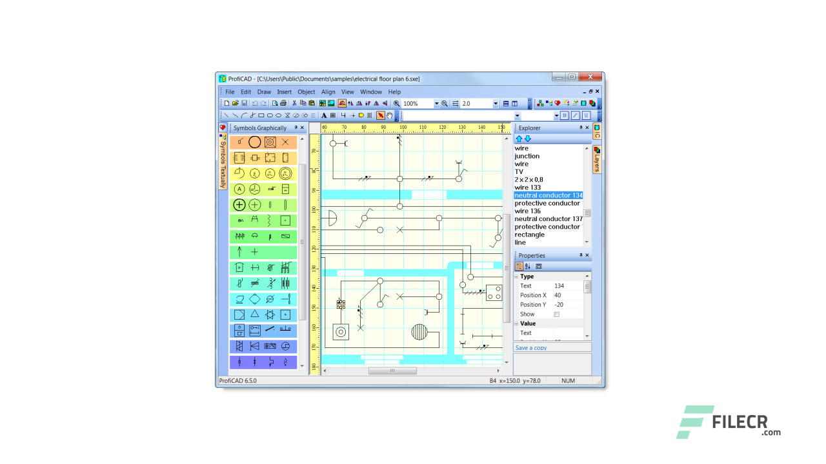Click Explorer move up arrow
Screen dimensions: 826x464
pyautogui.click(x=519, y=139)
